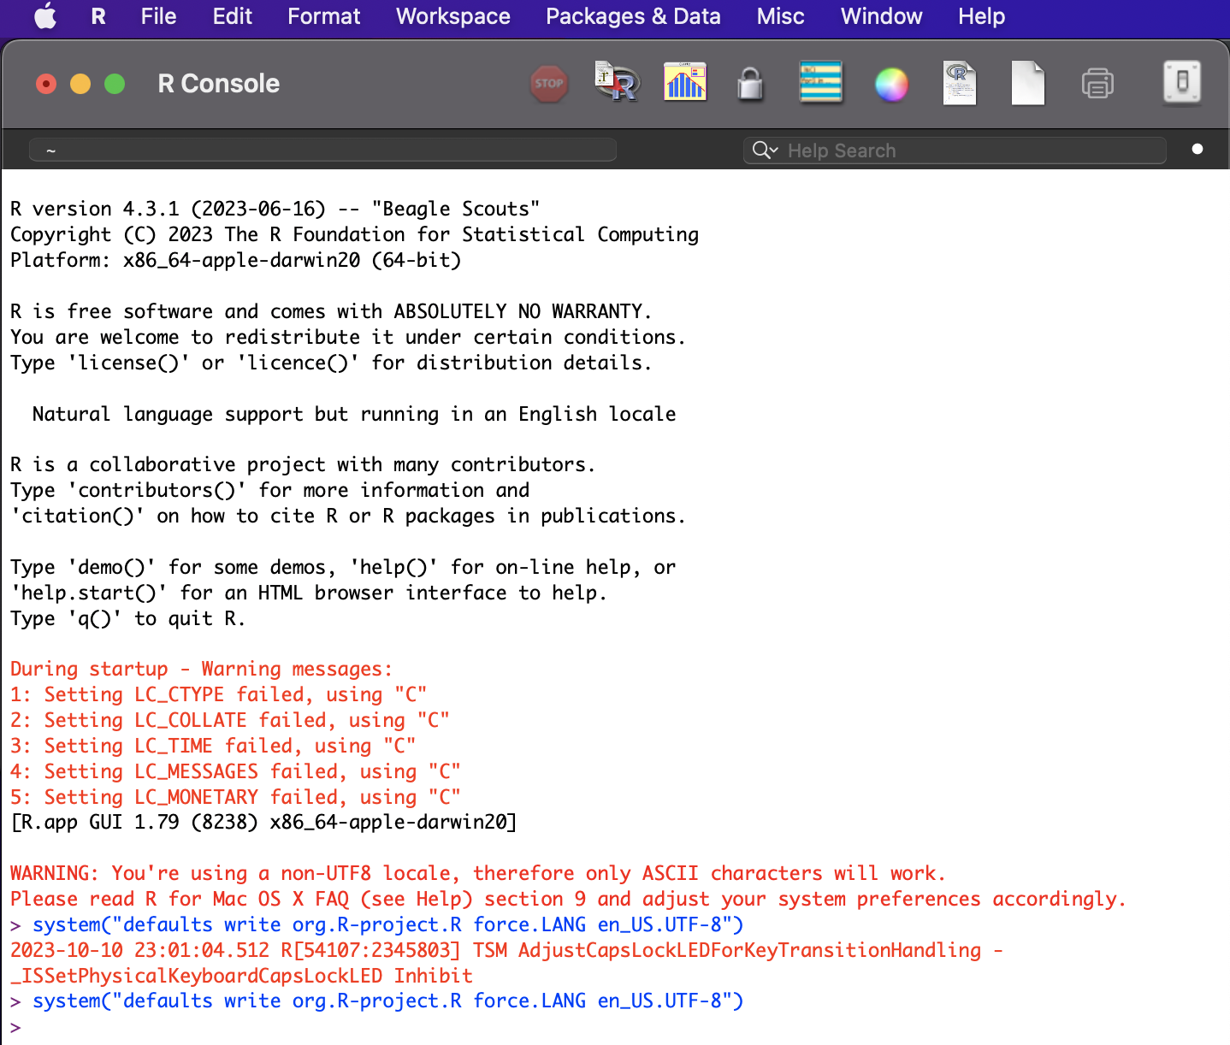Click into the Help Search field
The image size is (1230, 1045).
tap(955, 151)
